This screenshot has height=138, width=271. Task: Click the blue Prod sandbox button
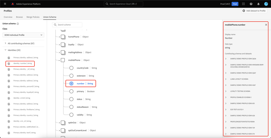(x=235, y=4)
